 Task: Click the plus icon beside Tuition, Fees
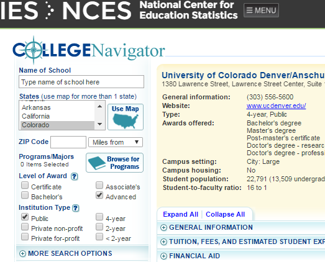[163, 242]
